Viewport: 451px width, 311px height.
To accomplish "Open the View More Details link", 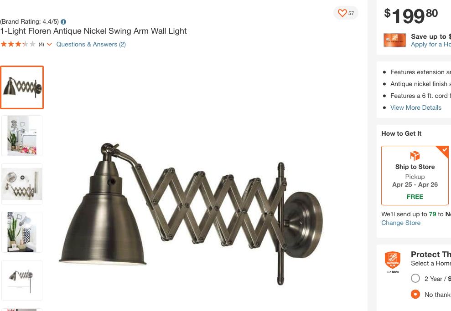I will click(415, 107).
